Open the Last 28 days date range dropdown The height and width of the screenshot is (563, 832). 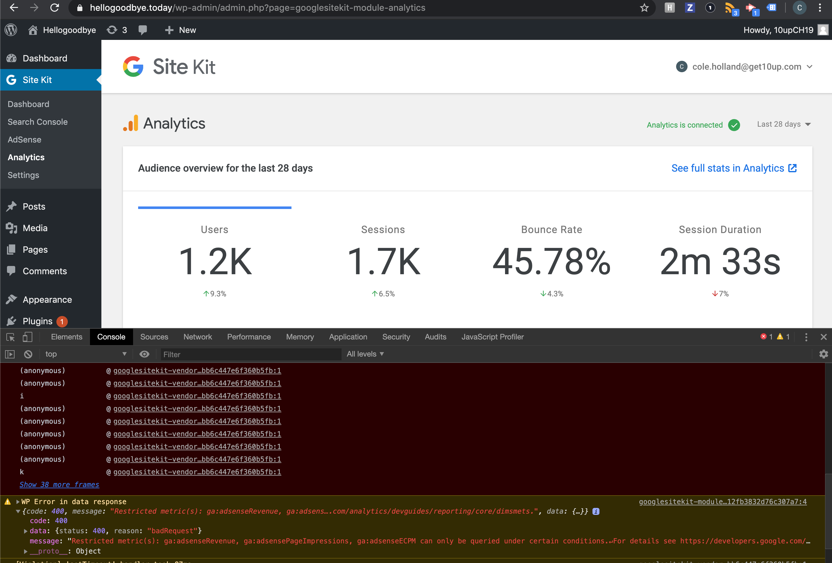click(x=783, y=124)
